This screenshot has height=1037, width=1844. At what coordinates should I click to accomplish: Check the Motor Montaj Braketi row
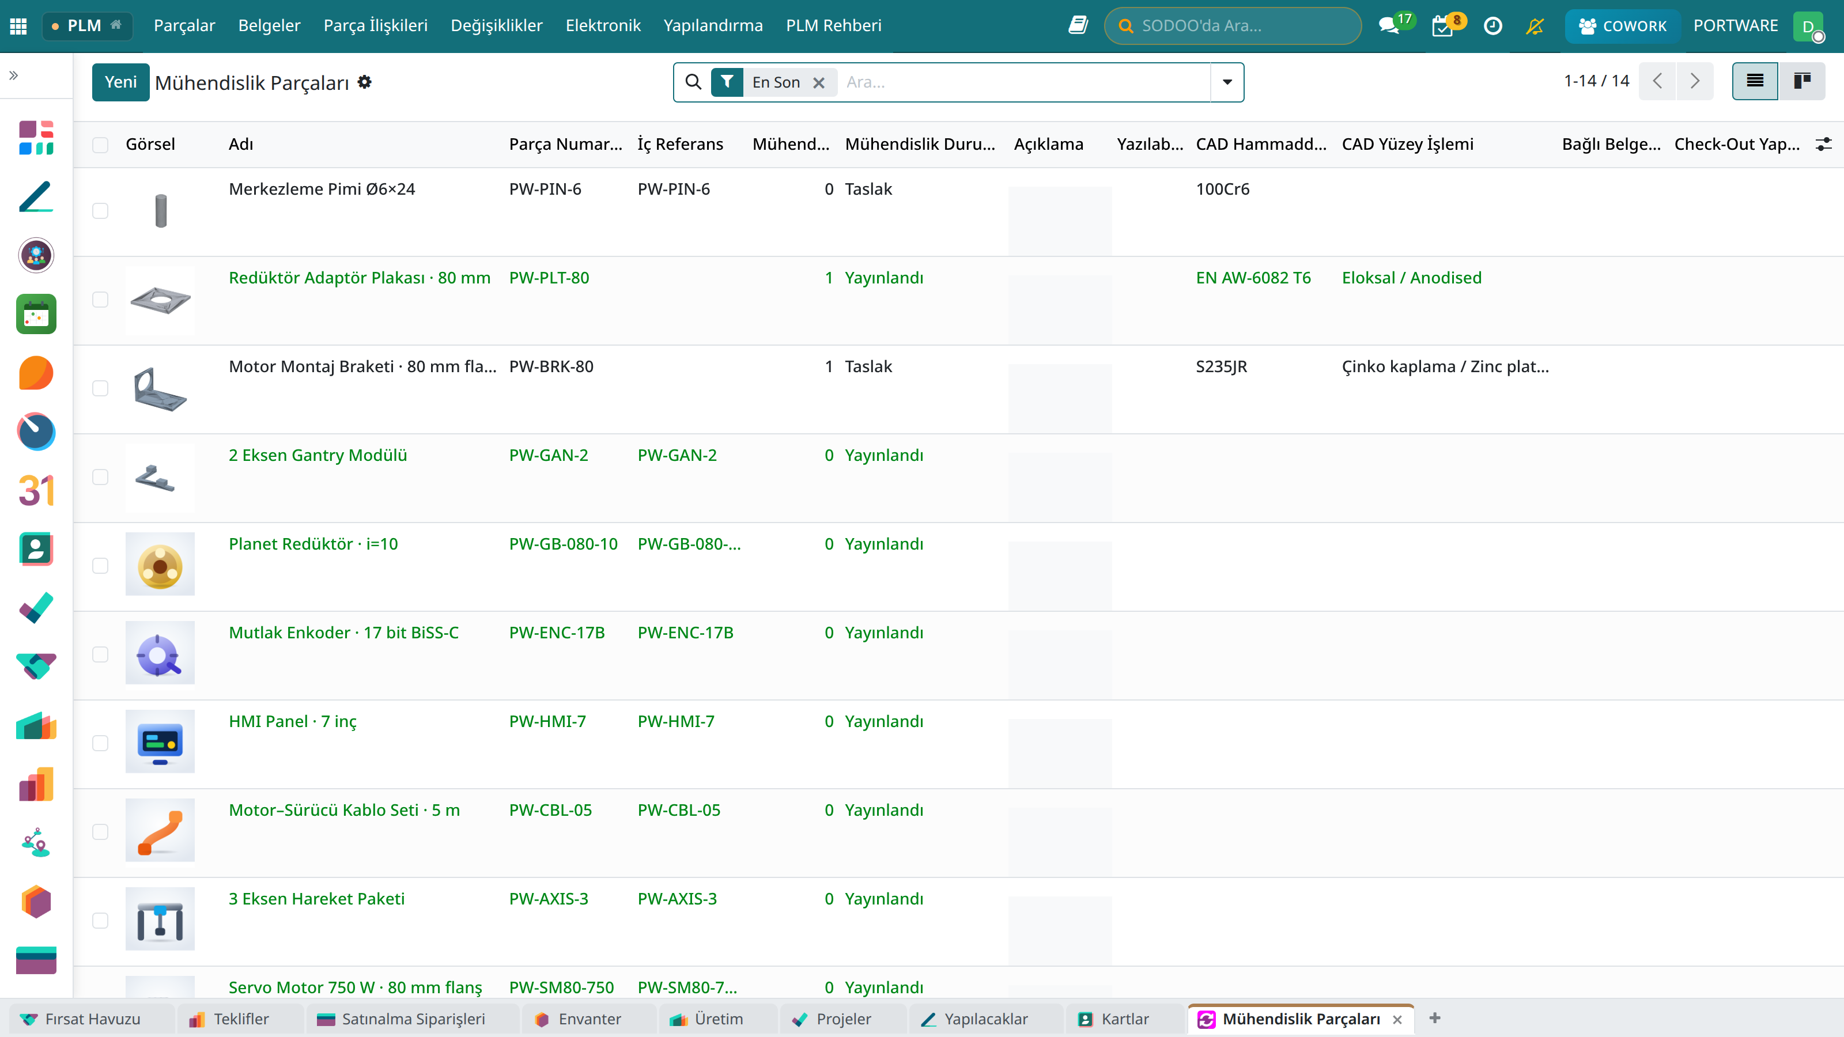click(x=100, y=388)
